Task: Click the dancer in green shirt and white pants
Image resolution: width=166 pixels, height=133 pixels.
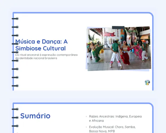Action: click(116, 53)
